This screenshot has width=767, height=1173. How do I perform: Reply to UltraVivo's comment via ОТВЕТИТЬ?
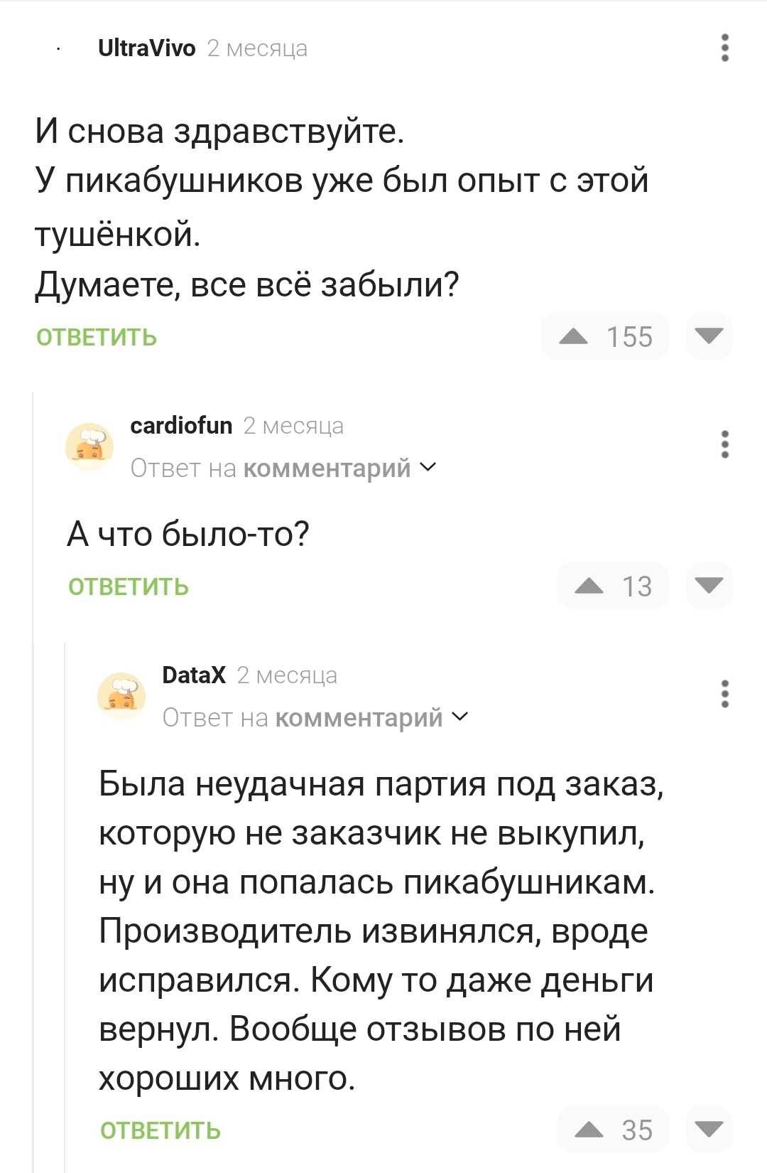[97, 337]
